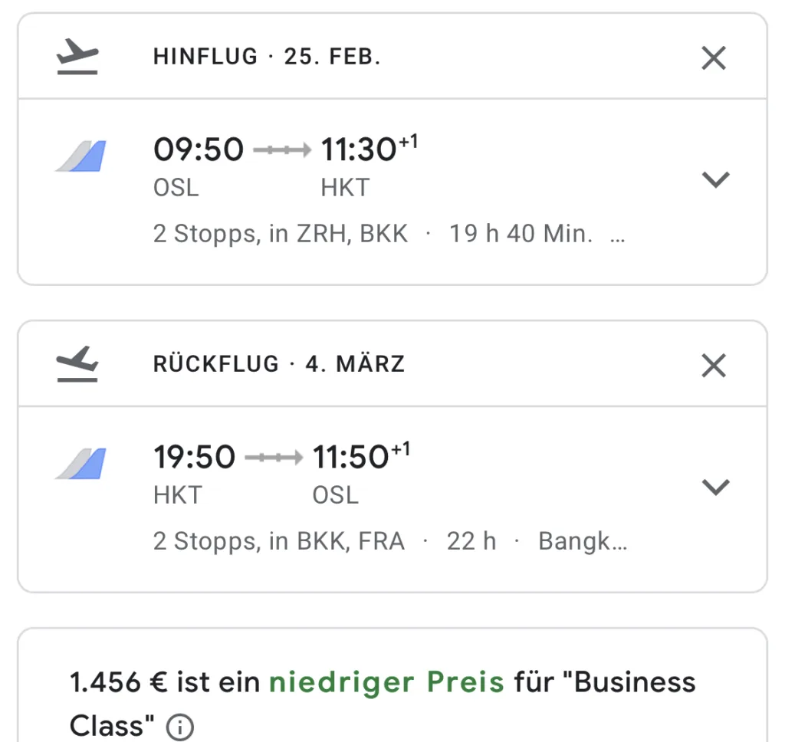785x742 pixels.
Task: Click the 2 Stopps in ZRH, BKK text
Action: (281, 234)
